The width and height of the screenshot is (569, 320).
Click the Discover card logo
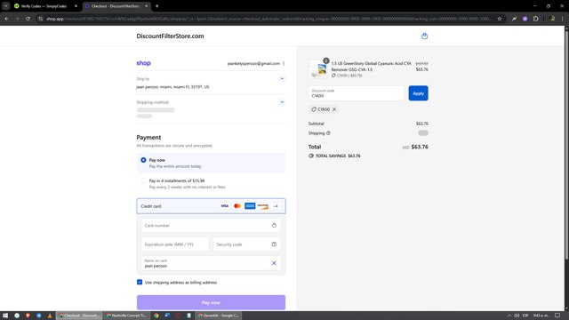pyautogui.click(x=263, y=206)
